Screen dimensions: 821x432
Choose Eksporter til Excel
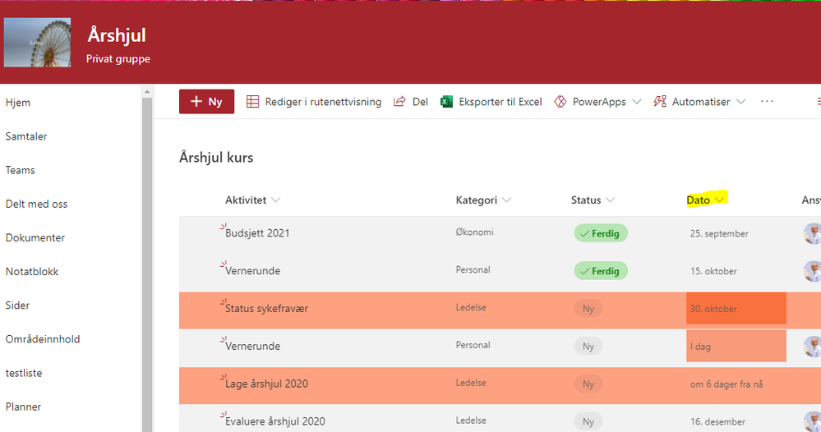[500, 102]
